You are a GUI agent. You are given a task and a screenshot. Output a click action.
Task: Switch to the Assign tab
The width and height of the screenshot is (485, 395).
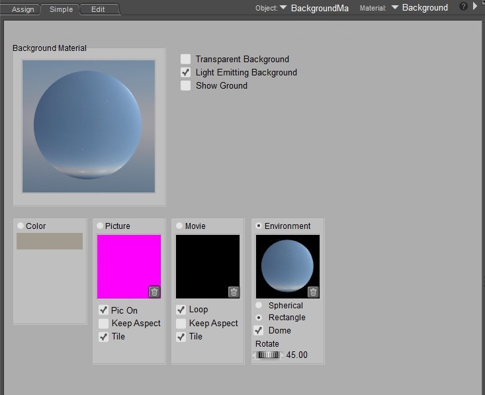coord(22,9)
